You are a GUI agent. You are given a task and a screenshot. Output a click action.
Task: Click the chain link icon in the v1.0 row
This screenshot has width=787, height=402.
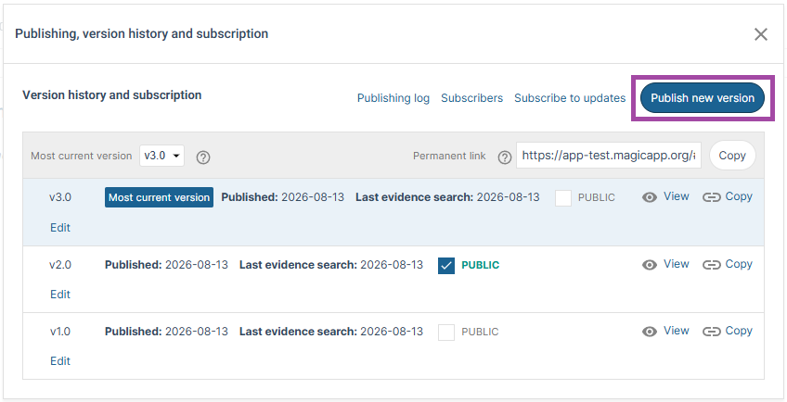click(x=711, y=332)
